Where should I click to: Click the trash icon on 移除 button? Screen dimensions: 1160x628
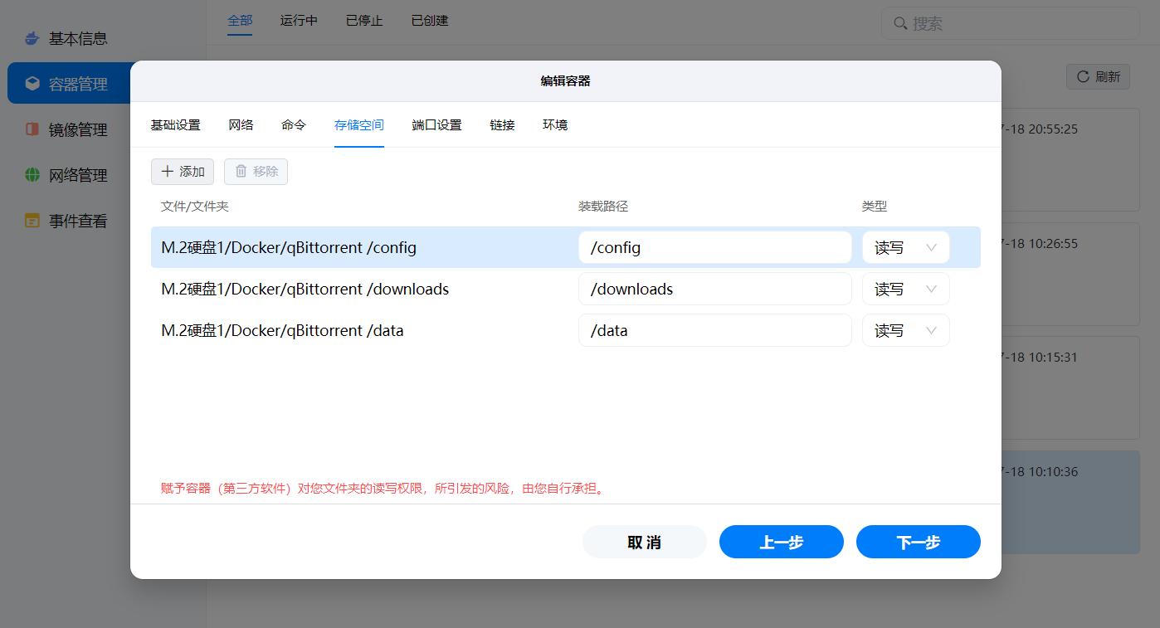tap(239, 172)
